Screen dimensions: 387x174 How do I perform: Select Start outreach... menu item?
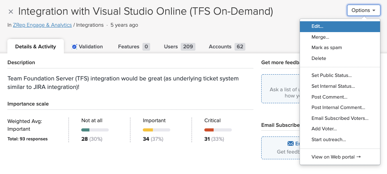340,140
